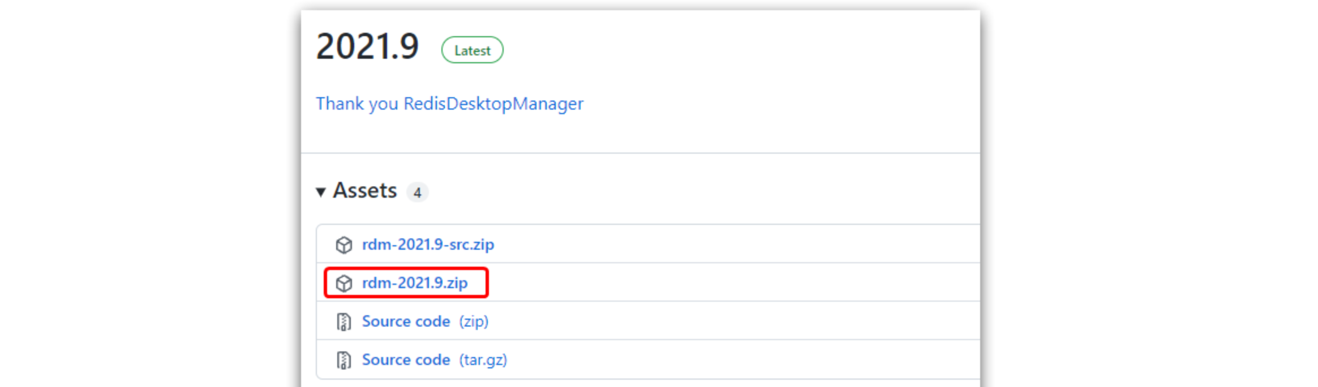Download rdm-2021.9.zip asset
This screenshot has height=387, width=1318.
pos(415,283)
